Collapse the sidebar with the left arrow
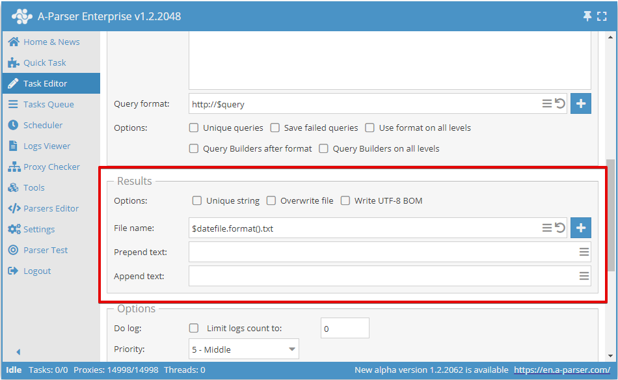The image size is (618, 380). point(18,352)
